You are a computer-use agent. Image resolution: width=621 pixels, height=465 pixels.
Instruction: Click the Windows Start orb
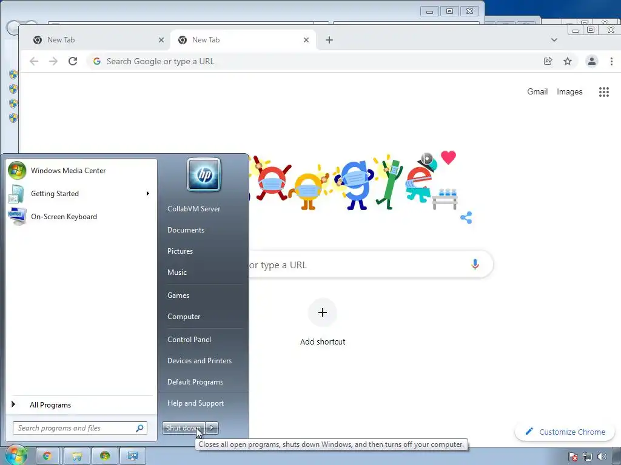pos(16,455)
